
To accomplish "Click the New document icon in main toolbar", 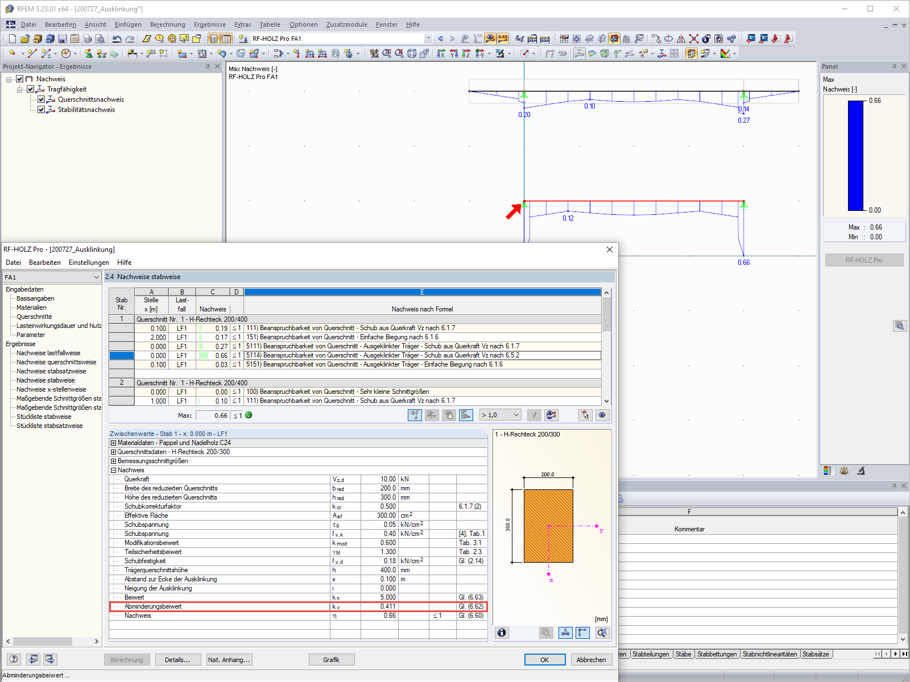I will [13, 39].
